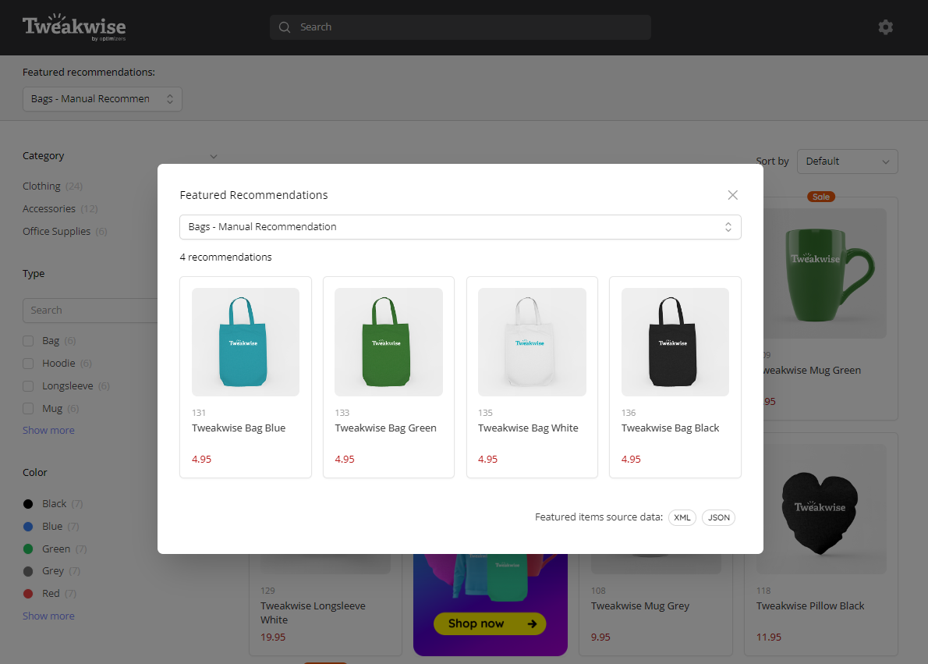The image size is (928, 664).
Task: View the XML source data
Action: tap(682, 517)
